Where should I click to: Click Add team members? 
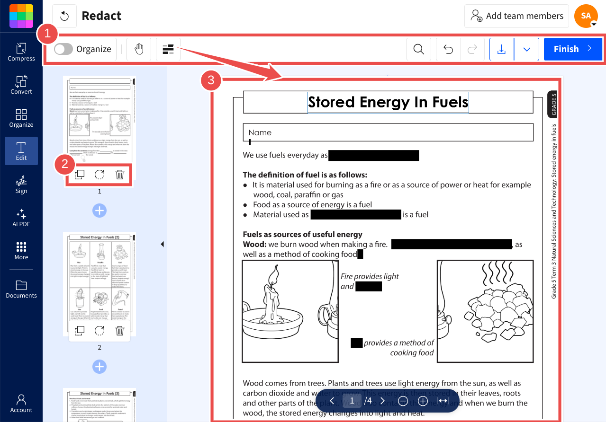point(516,16)
